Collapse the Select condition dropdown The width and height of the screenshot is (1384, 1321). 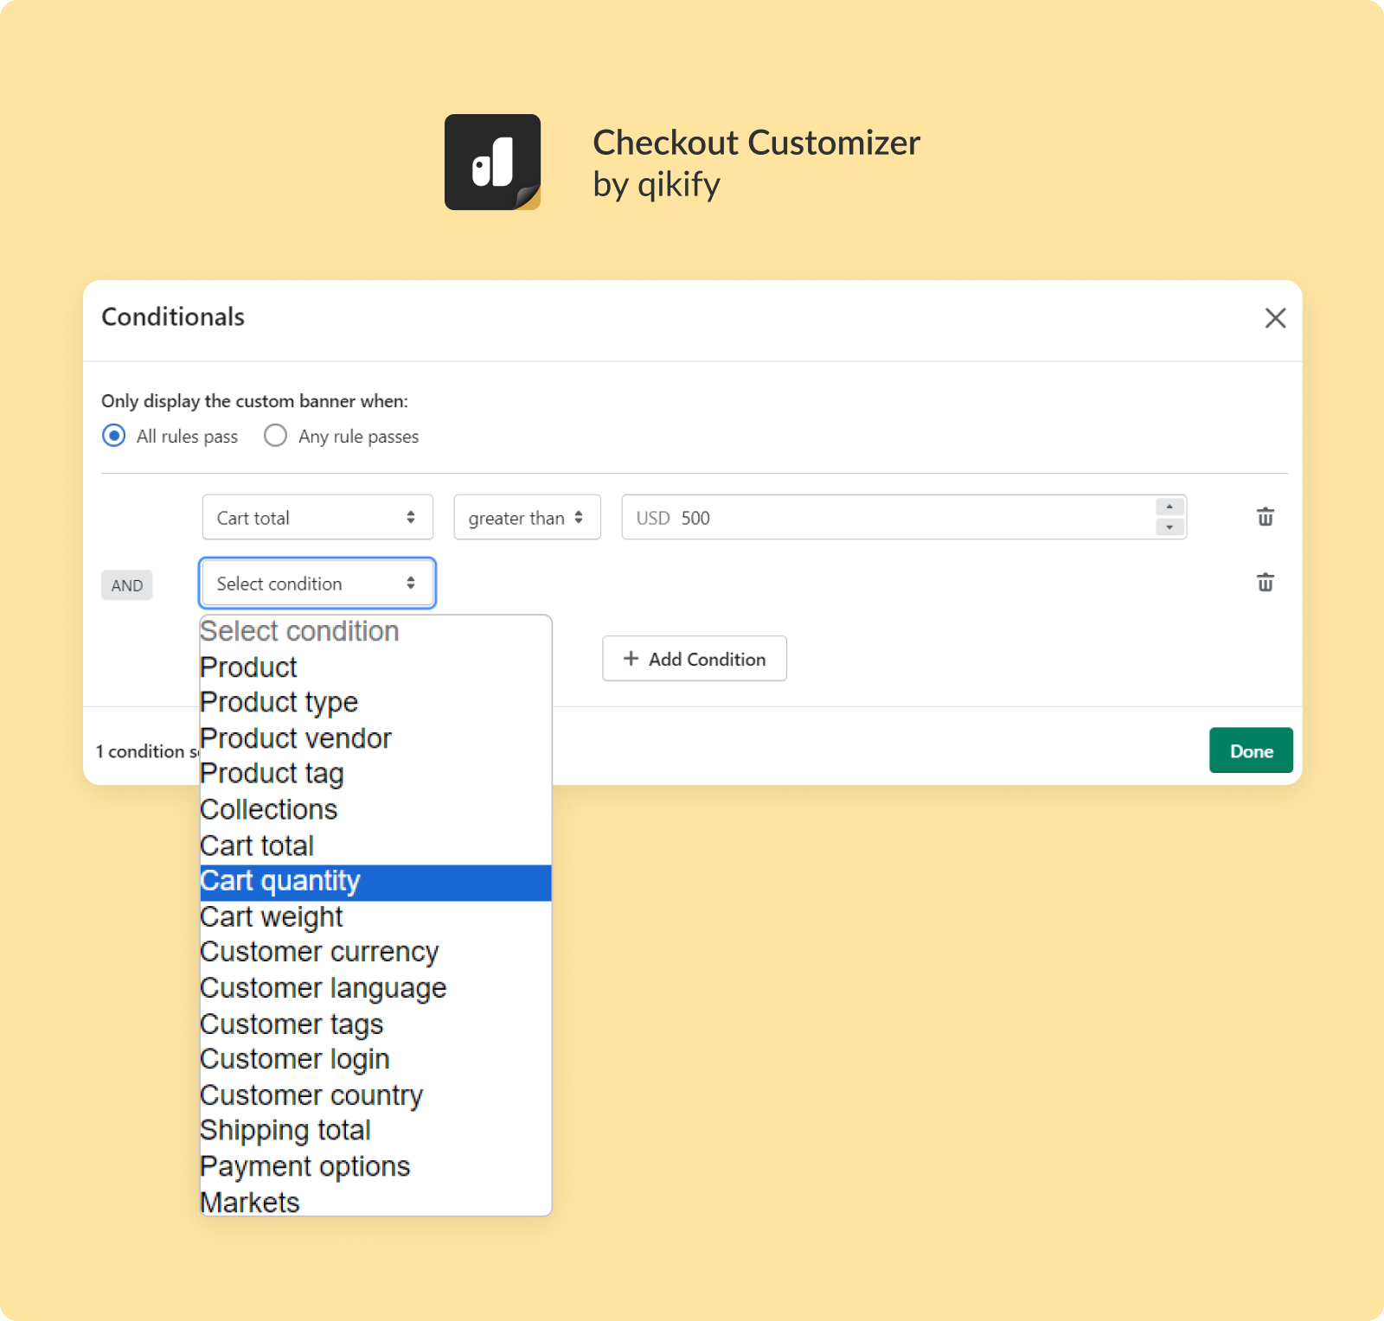coord(317,584)
